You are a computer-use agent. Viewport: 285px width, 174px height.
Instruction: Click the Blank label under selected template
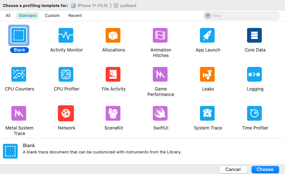pos(20,50)
